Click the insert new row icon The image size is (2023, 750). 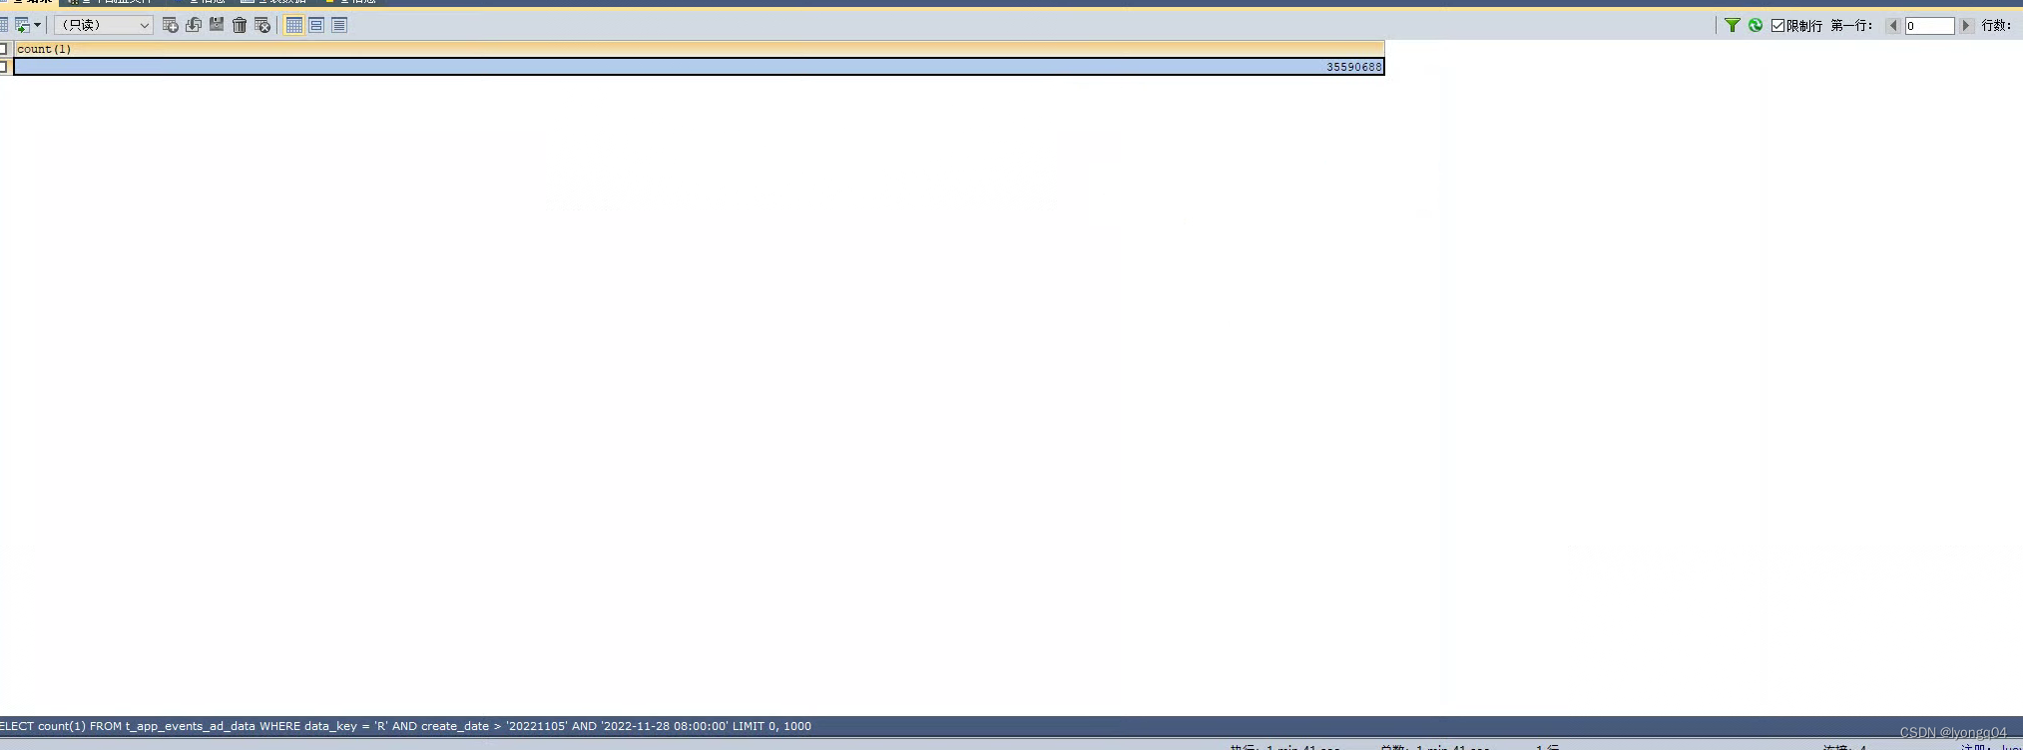[x=171, y=25]
